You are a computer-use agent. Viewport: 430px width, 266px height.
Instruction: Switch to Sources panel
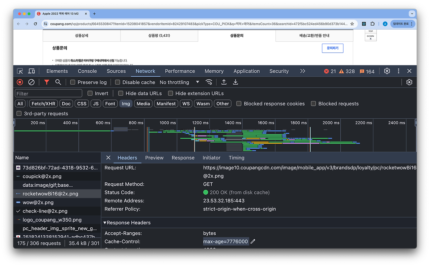[116, 71]
